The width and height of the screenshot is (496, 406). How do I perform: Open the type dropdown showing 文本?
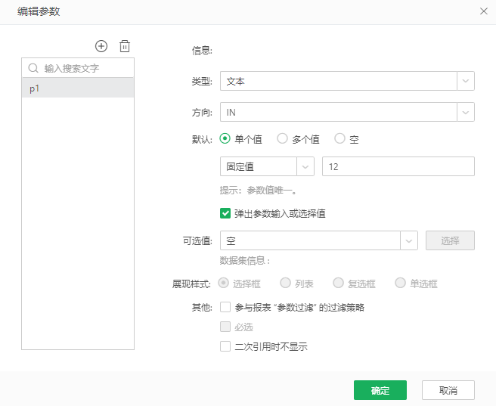point(466,81)
